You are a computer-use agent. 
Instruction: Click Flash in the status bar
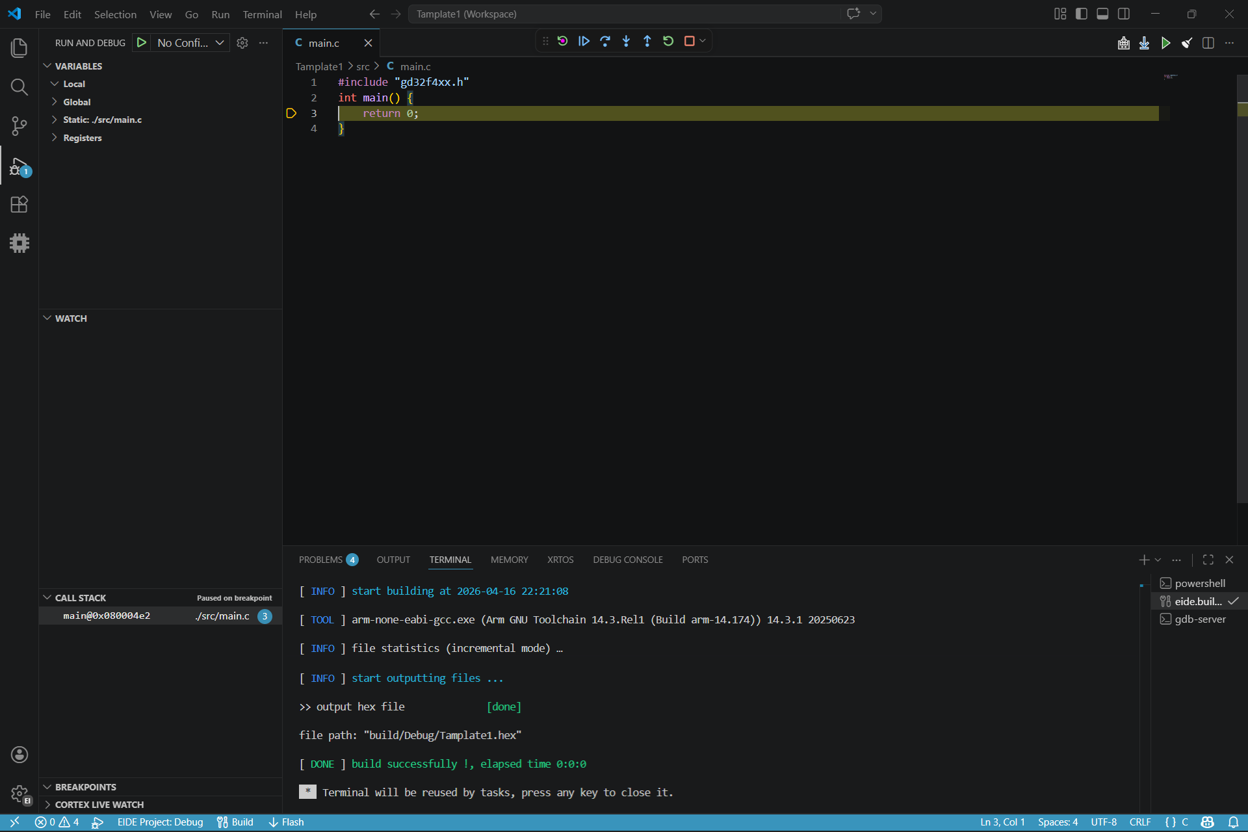287,822
